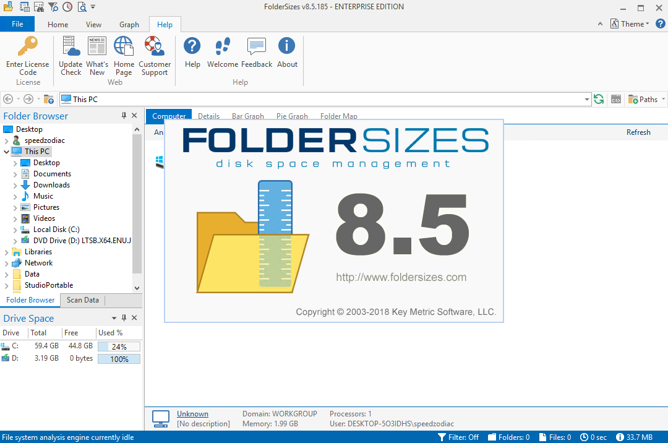
Task: Click the Enter License Code key icon
Action: pyautogui.click(x=28, y=46)
